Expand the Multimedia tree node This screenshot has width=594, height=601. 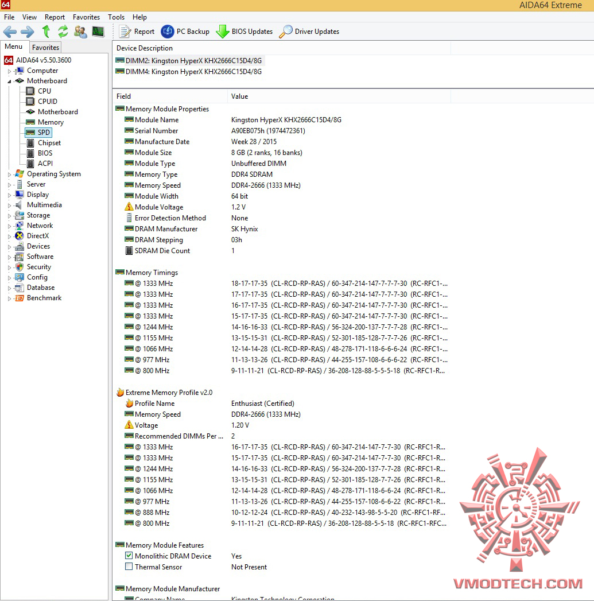click(9, 205)
